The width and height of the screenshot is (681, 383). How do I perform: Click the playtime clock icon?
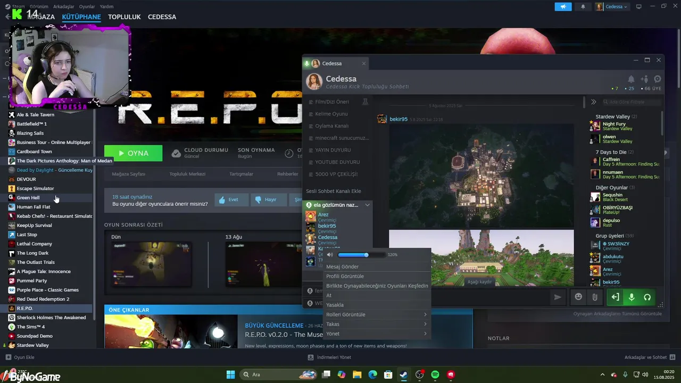click(x=289, y=153)
